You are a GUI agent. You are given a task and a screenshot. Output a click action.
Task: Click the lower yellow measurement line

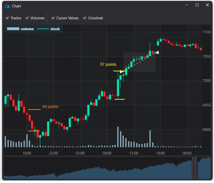[119, 99]
